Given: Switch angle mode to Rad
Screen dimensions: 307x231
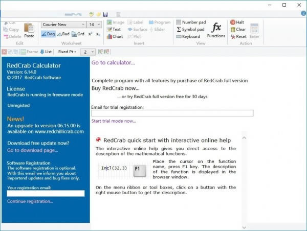Looking at the screenshot, I should (x=62, y=34).
